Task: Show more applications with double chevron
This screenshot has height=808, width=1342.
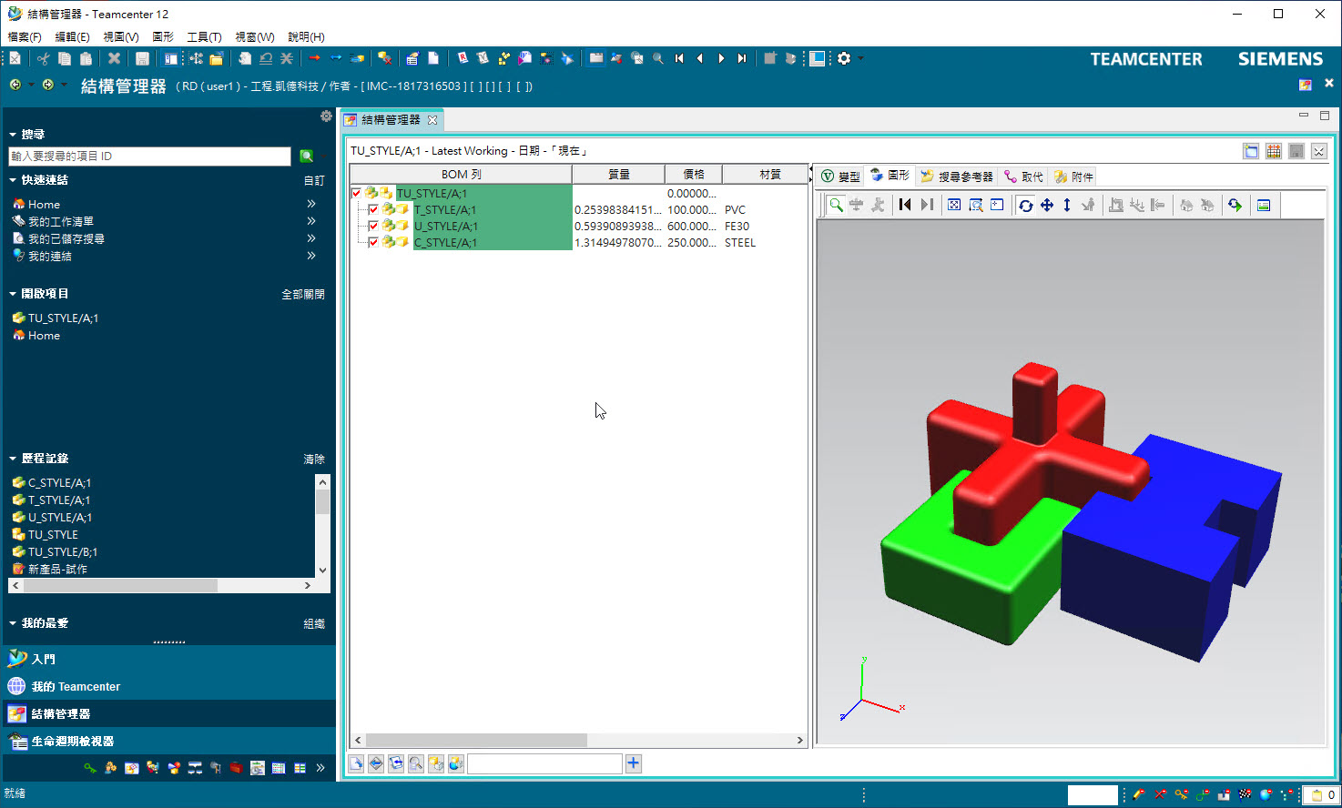Action: [x=320, y=768]
